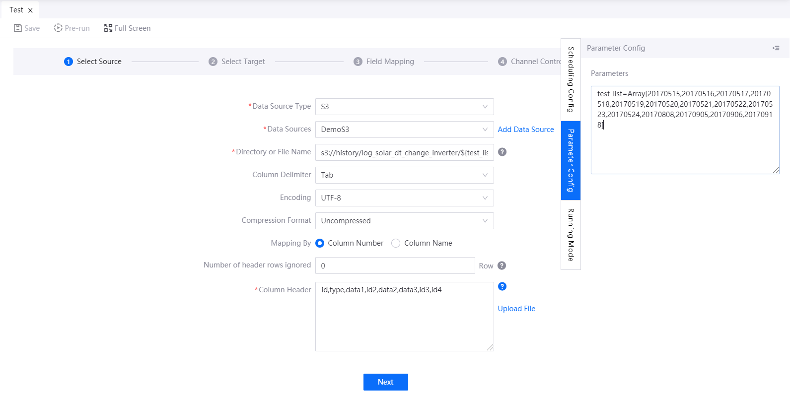Select the Column Number radio button
This screenshot has width=790, height=395.
coord(320,243)
